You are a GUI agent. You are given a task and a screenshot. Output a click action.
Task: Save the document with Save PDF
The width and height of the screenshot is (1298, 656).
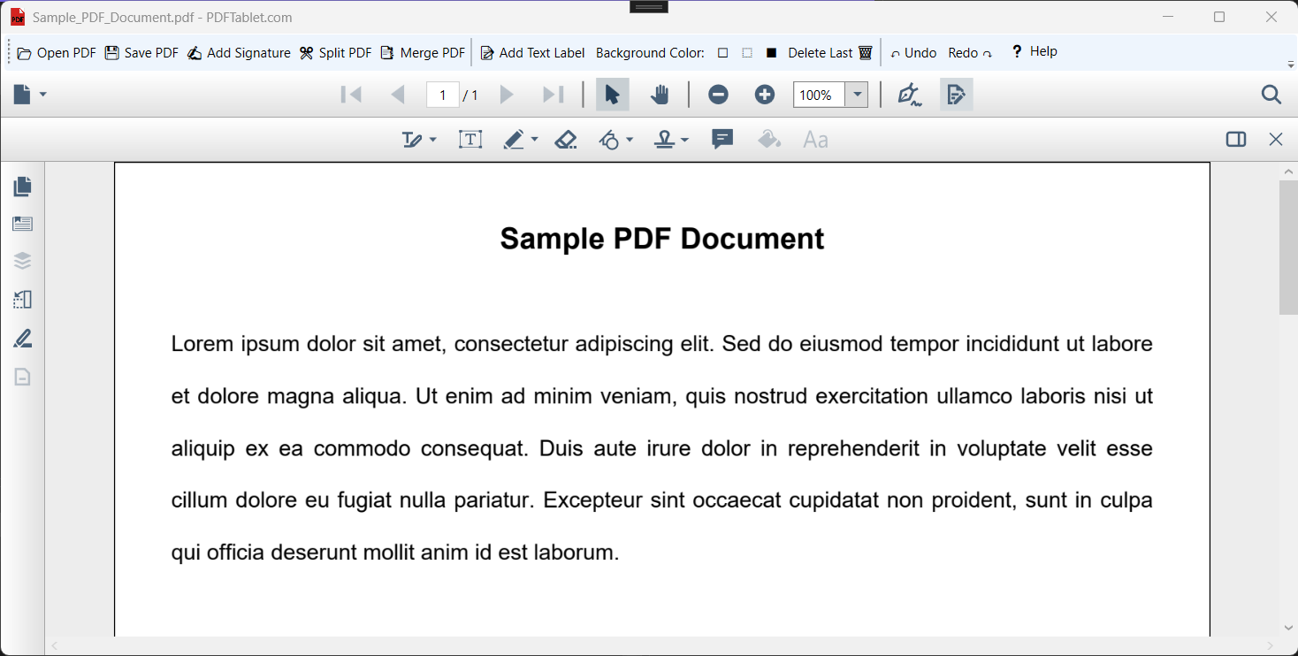(141, 53)
